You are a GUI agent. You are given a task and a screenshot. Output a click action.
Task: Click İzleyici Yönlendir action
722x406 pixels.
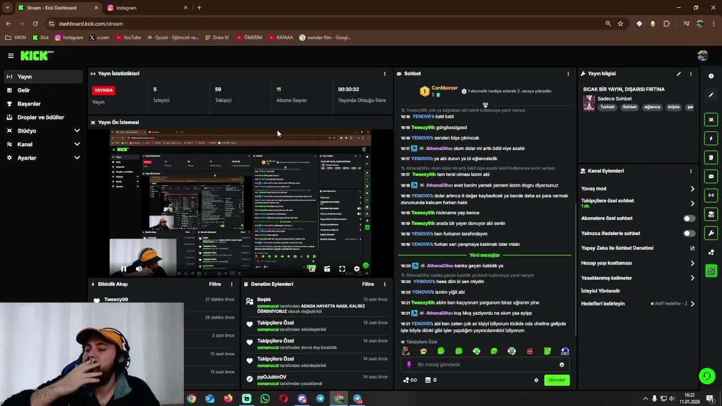(x=601, y=291)
